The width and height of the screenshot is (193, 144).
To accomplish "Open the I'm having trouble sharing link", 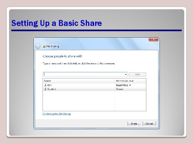I will click(57, 114).
